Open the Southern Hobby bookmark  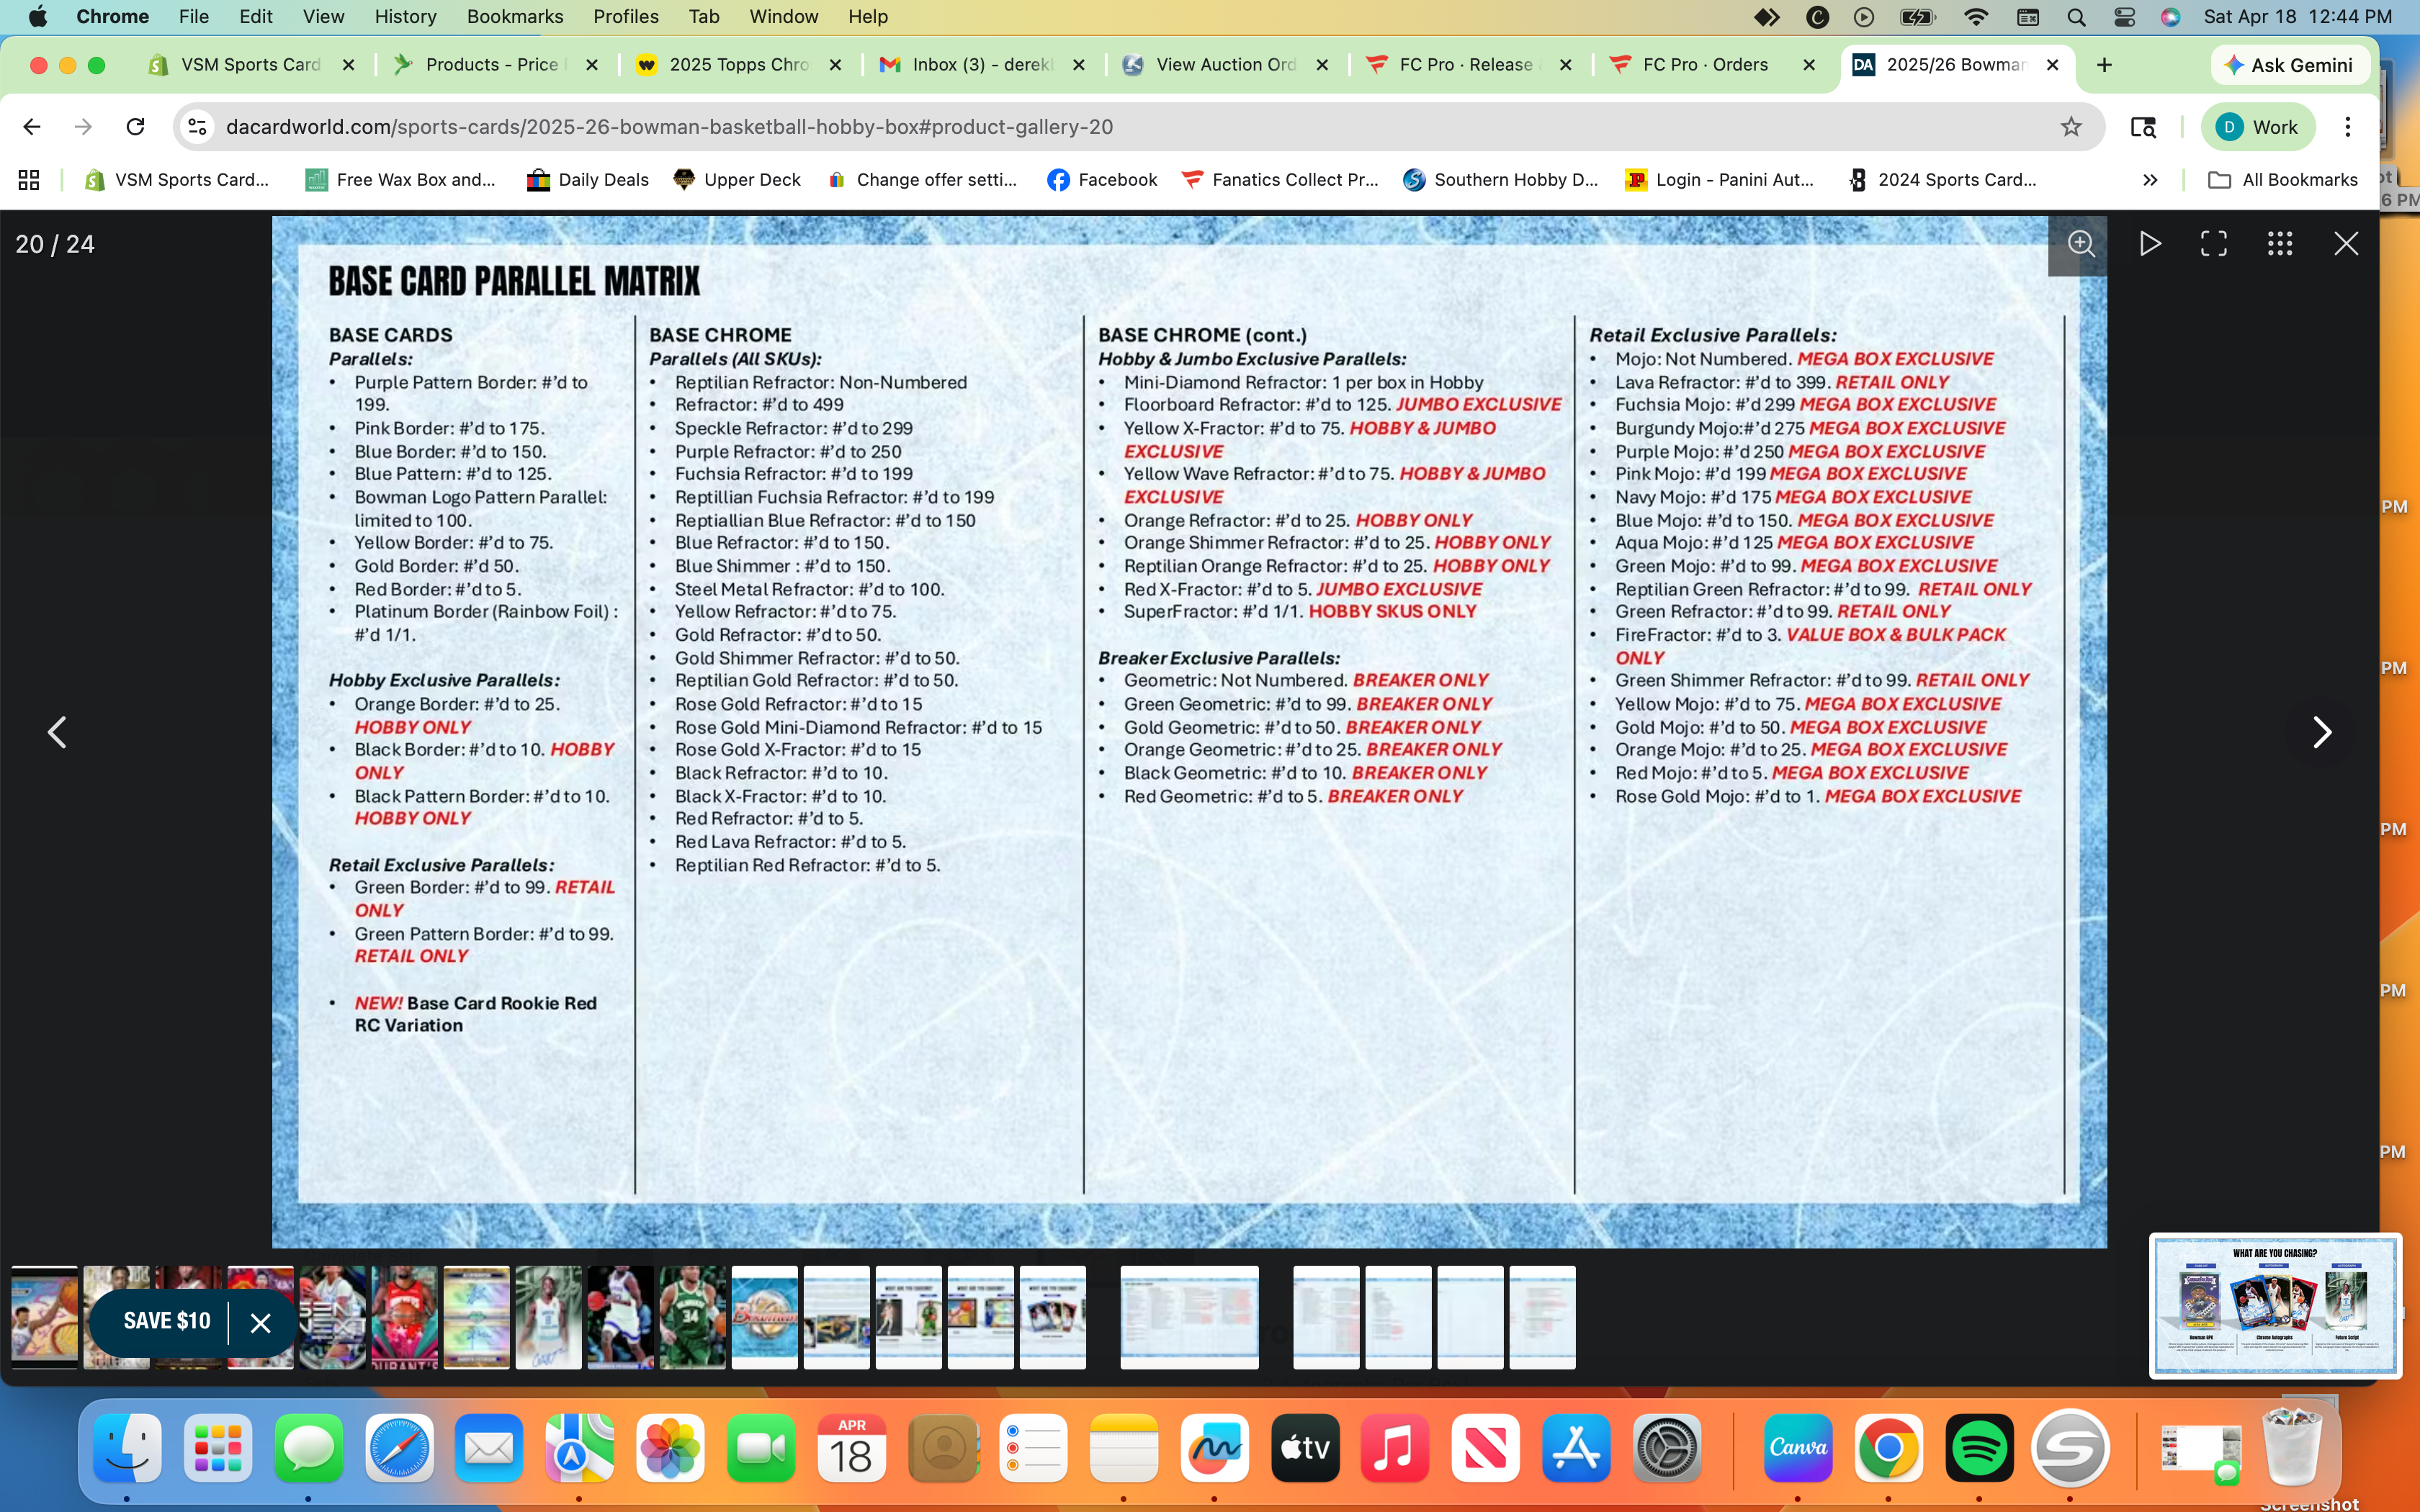click(1501, 180)
